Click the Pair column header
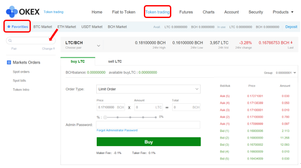This screenshot has width=301, height=168. [x=14, y=48]
